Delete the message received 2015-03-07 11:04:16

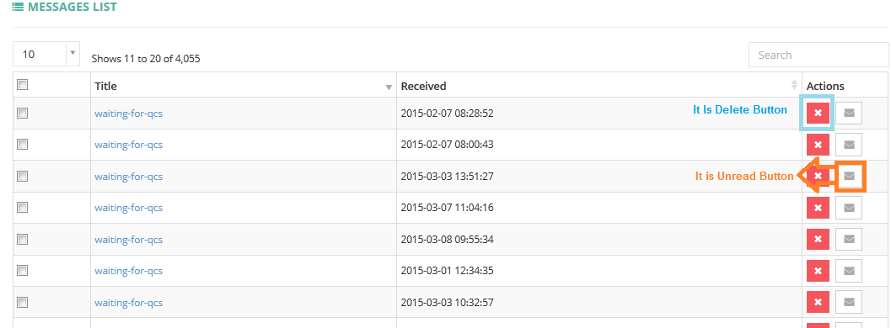(818, 208)
